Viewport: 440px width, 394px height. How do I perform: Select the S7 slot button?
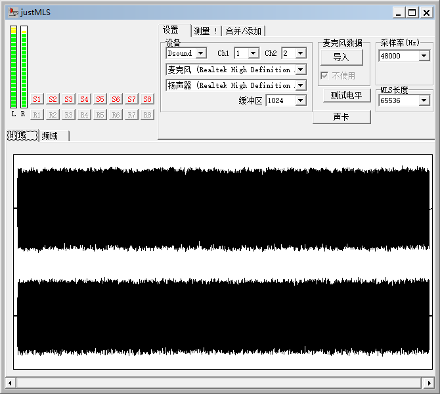click(131, 99)
